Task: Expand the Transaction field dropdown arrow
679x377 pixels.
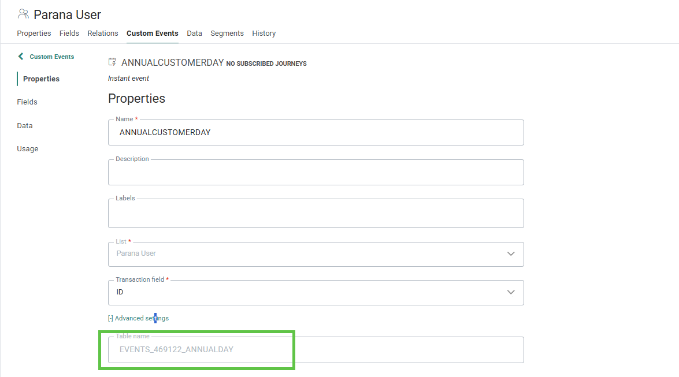Action: pyautogui.click(x=510, y=292)
